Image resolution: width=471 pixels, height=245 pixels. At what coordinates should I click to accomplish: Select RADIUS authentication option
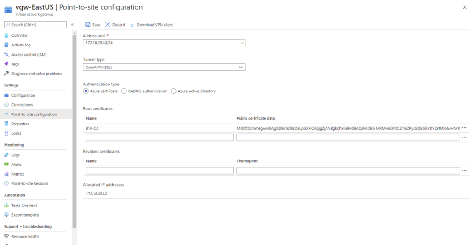(124, 91)
